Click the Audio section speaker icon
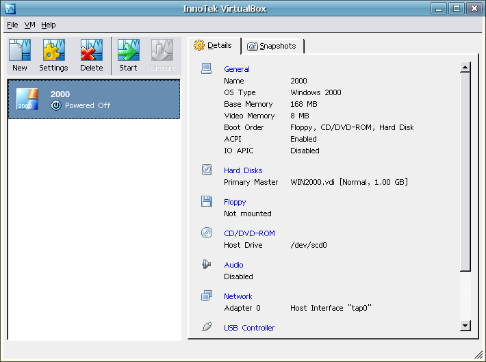 click(207, 264)
